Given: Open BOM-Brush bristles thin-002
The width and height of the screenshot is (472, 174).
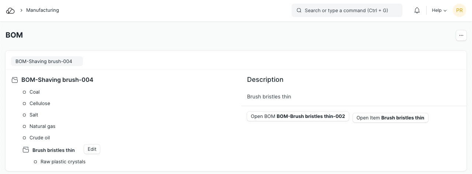Looking at the screenshot, I should point(298,116).
